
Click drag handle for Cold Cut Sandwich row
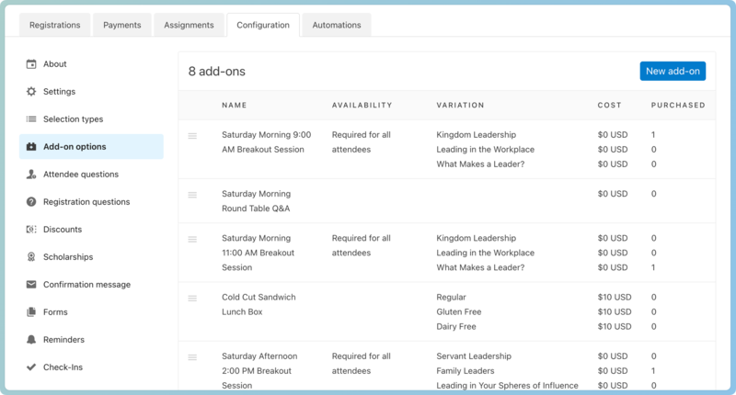pyautogui.click(x=192, y=298)
